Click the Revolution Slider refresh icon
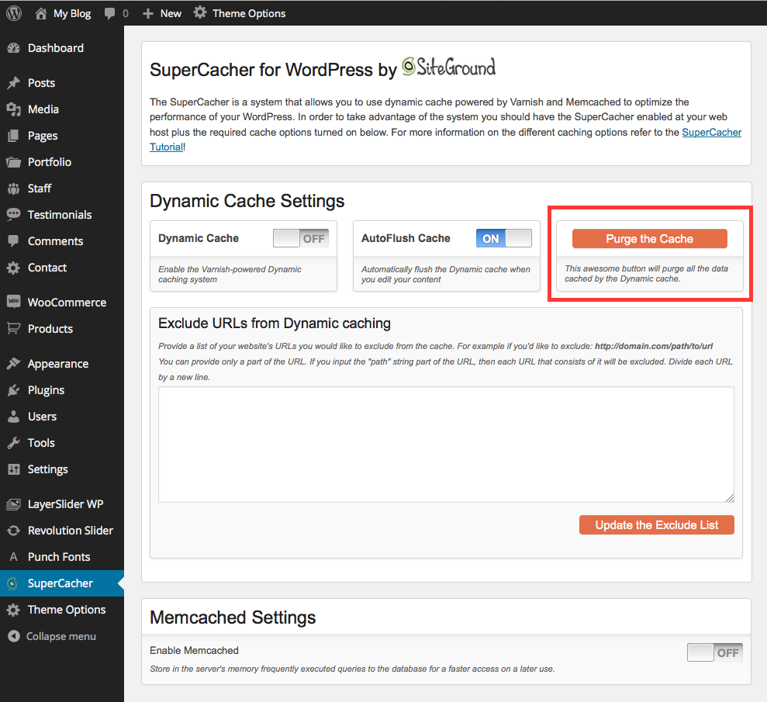The image size is (767, 702). point(14,531)
